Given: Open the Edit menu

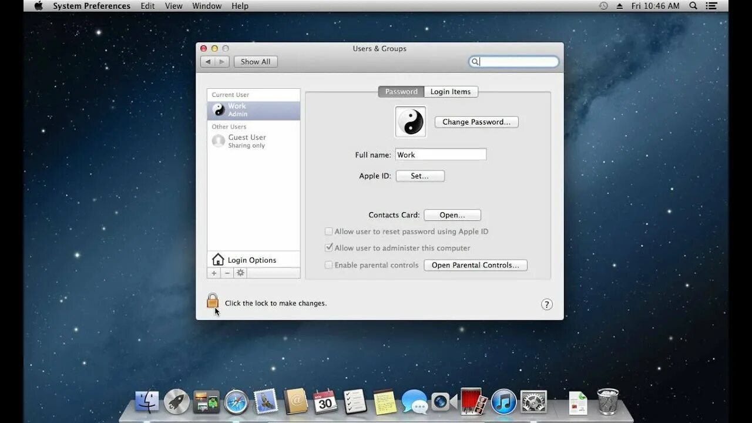Looking at the screenshot, I should click(x=148, y=6).
